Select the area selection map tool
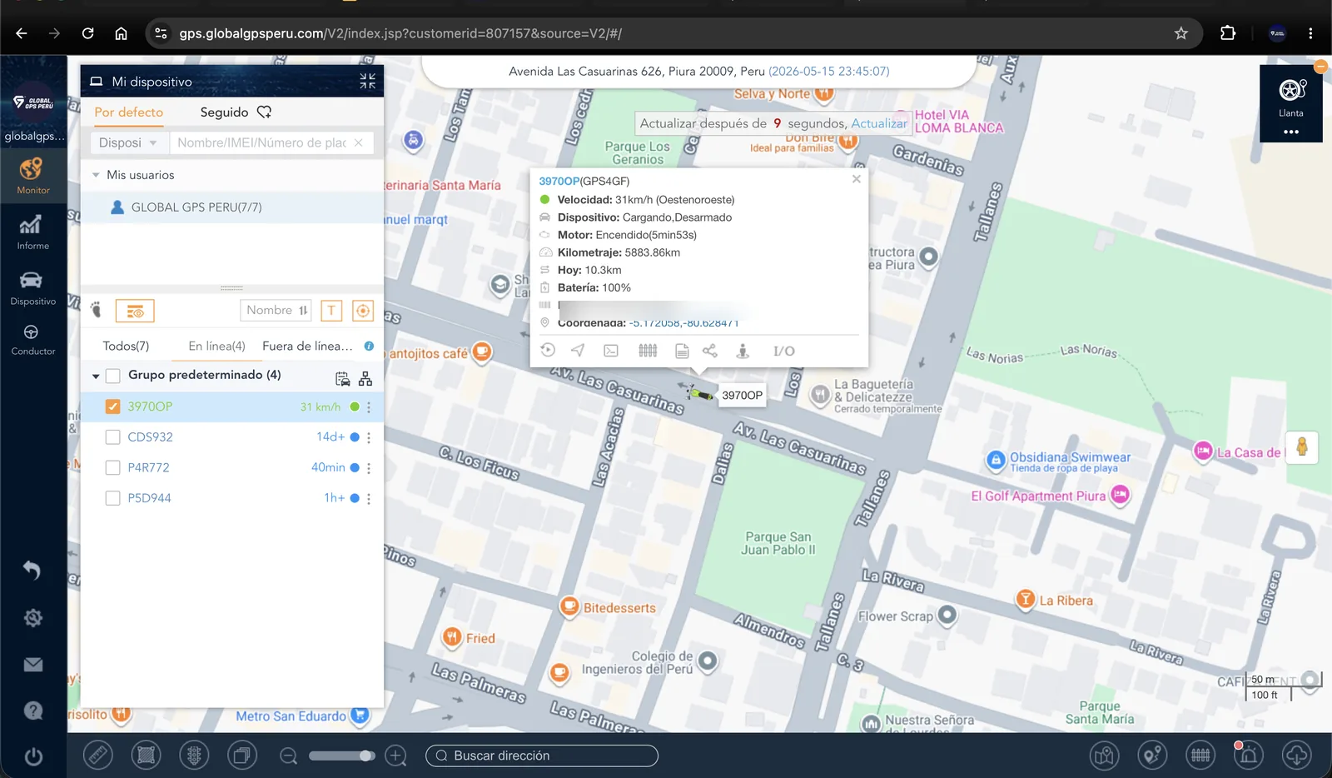The width and height of the screenshot is (1332, 778). point(146,756)
